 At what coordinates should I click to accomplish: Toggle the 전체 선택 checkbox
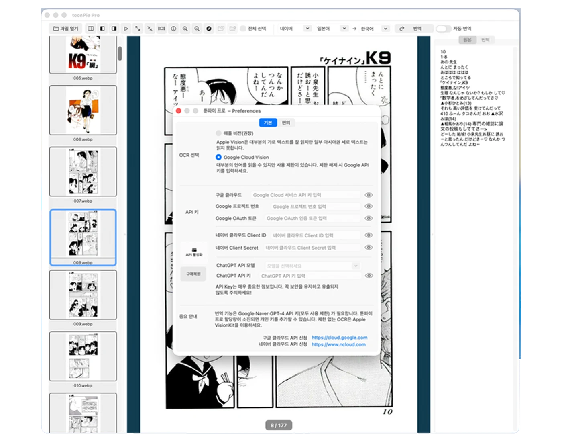pos(243,29)
